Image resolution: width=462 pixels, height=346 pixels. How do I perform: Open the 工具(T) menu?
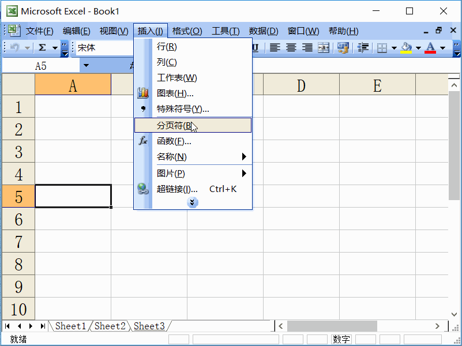pyautogui.click(x=226, y=31)
